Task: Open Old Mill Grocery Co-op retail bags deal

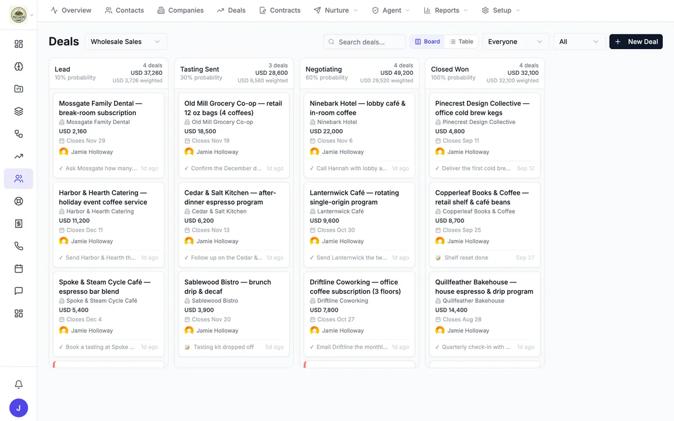Action: 234,135
